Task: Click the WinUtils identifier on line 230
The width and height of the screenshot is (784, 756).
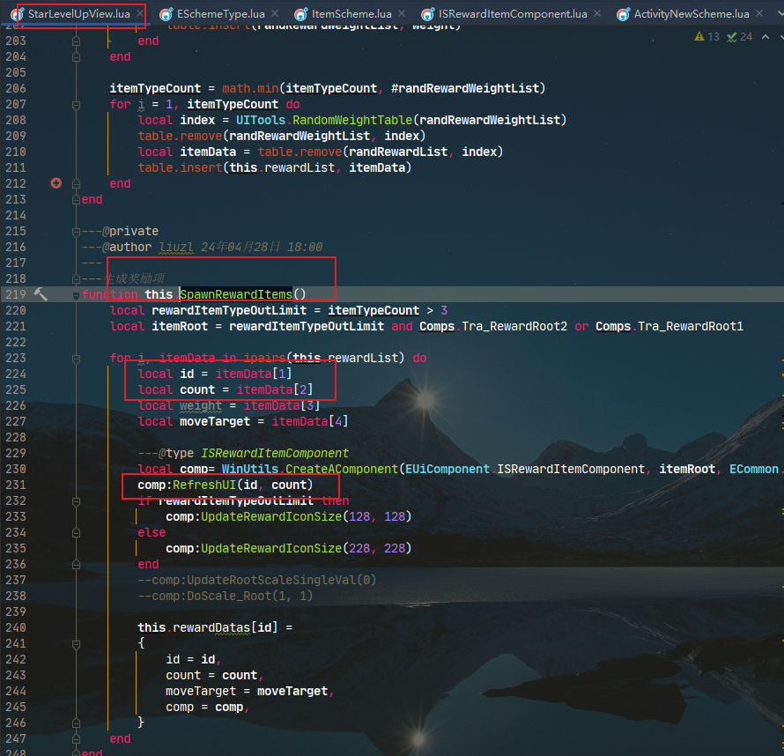Action: coord(250,469)
